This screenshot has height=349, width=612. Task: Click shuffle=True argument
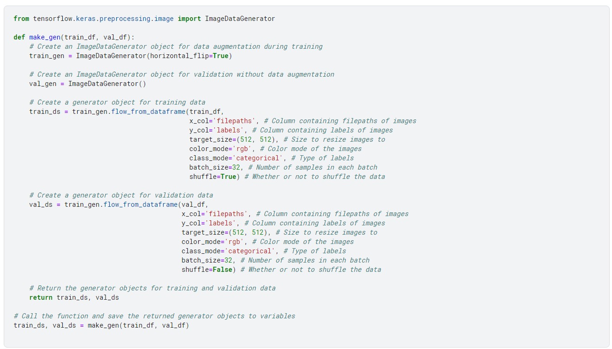pos(213,177)
